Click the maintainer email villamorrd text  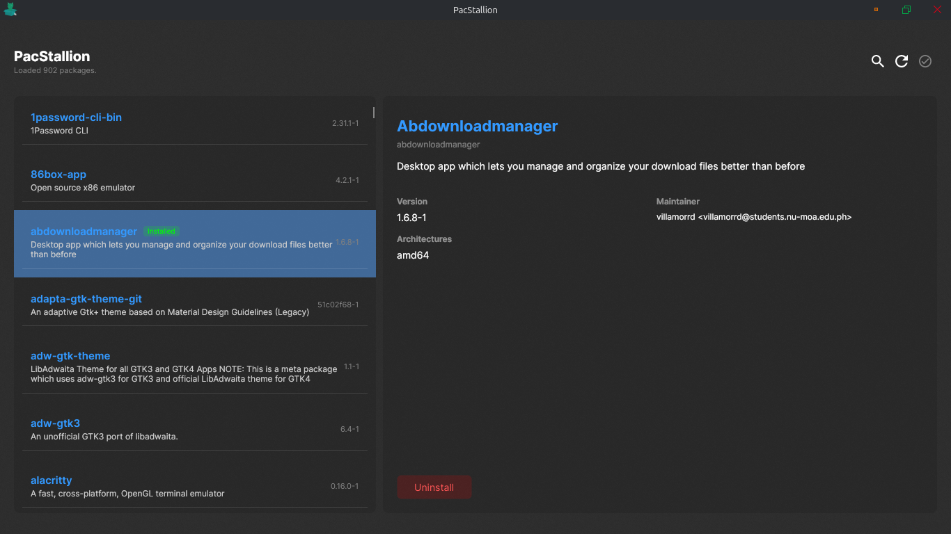tap(754, 217)
